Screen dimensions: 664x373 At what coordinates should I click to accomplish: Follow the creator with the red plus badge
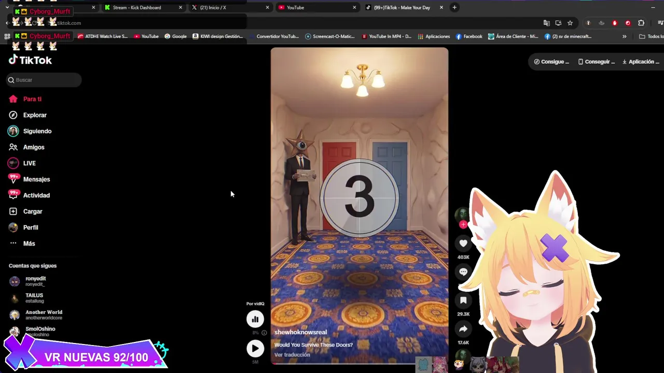463,224
